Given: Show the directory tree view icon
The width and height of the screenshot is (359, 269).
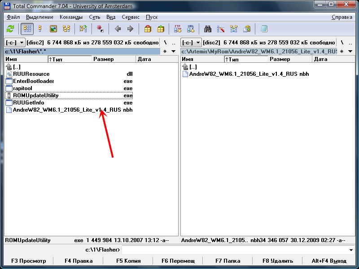Looking at the screenshot, I should (66, 29).
